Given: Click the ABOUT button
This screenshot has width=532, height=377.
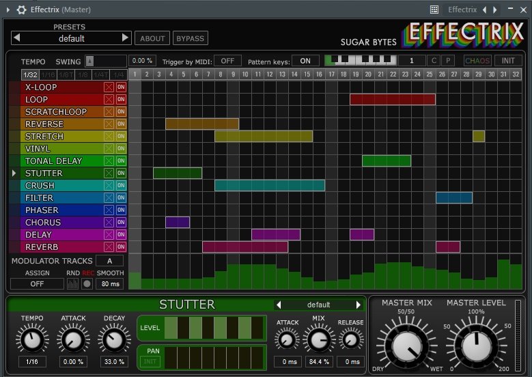Looking at the screenshot, I should (x=152, y=38).
